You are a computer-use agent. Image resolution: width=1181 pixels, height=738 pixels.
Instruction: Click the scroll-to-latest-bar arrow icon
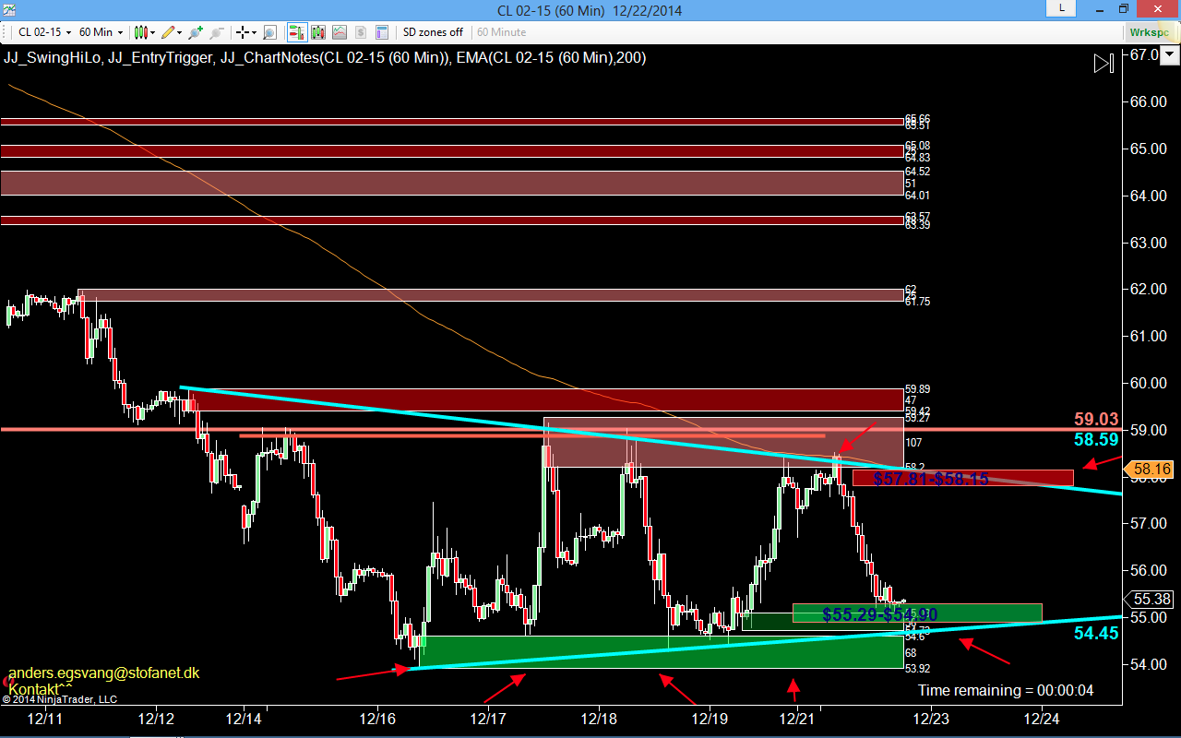click(1103, 64)
